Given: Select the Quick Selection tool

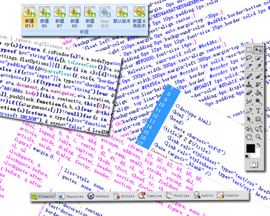Looking at the screenshot, I should click(x=258, y=58).
